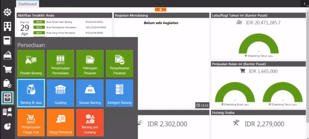Open the ledger book sidebar icon

click(8, 41)
